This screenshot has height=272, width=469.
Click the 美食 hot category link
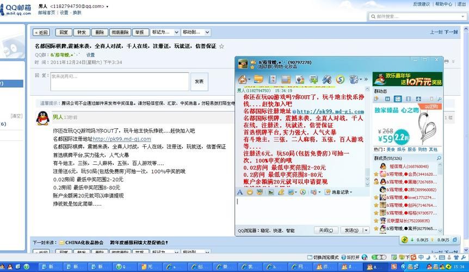point(391,149)
